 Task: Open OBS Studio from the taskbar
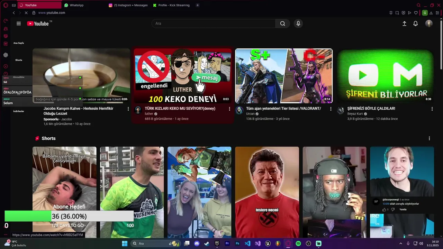[x=308, y=243]
